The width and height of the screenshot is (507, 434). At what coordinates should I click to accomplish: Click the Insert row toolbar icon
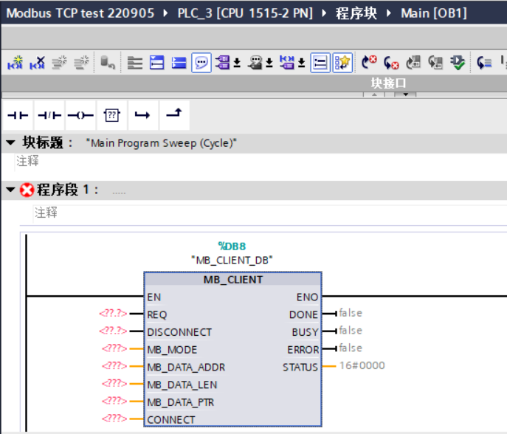point(59,63)
